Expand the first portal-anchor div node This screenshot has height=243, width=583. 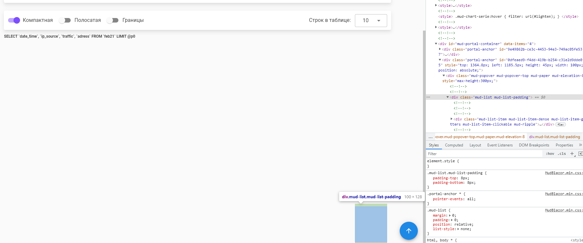point(440,49)
